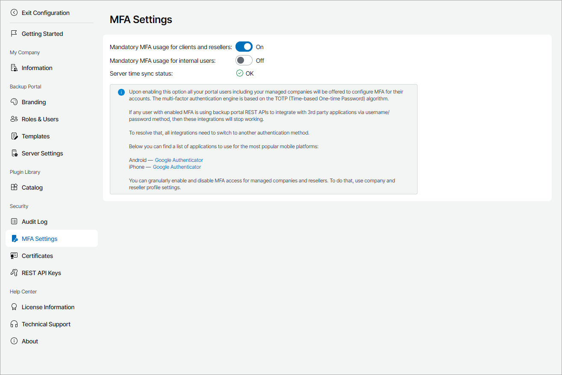Viewport: 562px width, 375px height.
Task: Click the Catalog plugin icon
Action: click(x=14, y=187)
